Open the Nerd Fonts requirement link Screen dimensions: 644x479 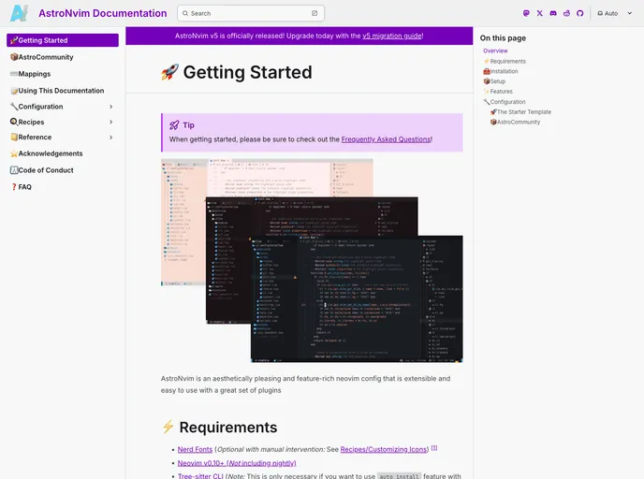coord(195,449)
